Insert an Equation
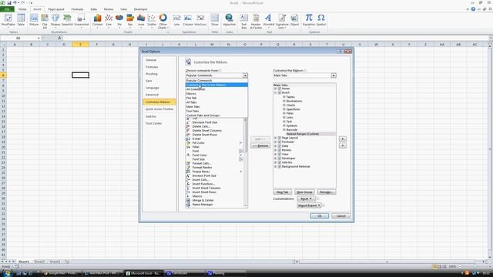The height and width of the screenshot is (277, 493). point(309,21)
